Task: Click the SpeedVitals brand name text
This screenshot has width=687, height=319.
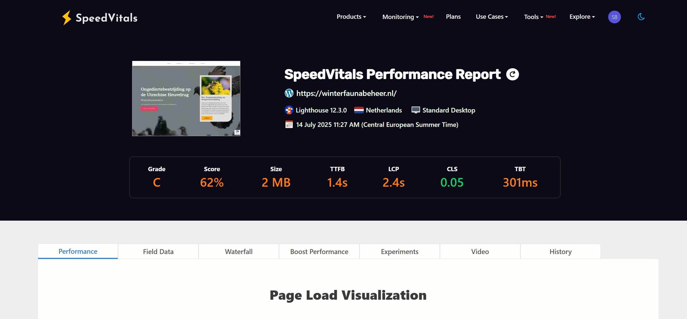Action: pos(107,18)
